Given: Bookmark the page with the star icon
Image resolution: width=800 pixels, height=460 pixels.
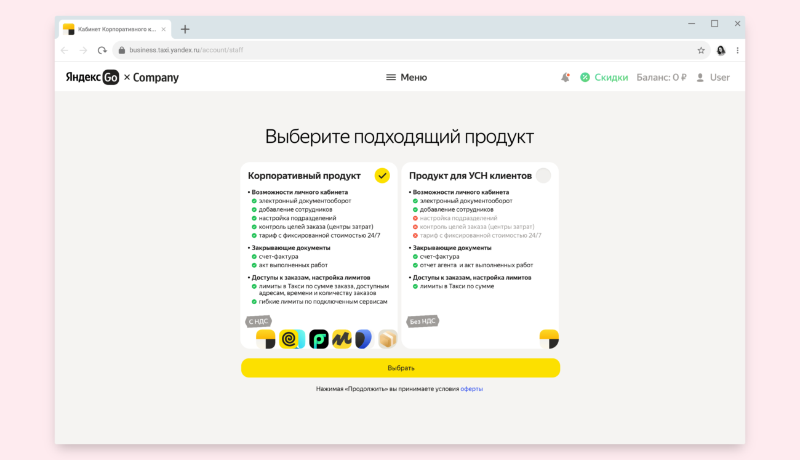Looking at the screenshot, I should point(701,50).
